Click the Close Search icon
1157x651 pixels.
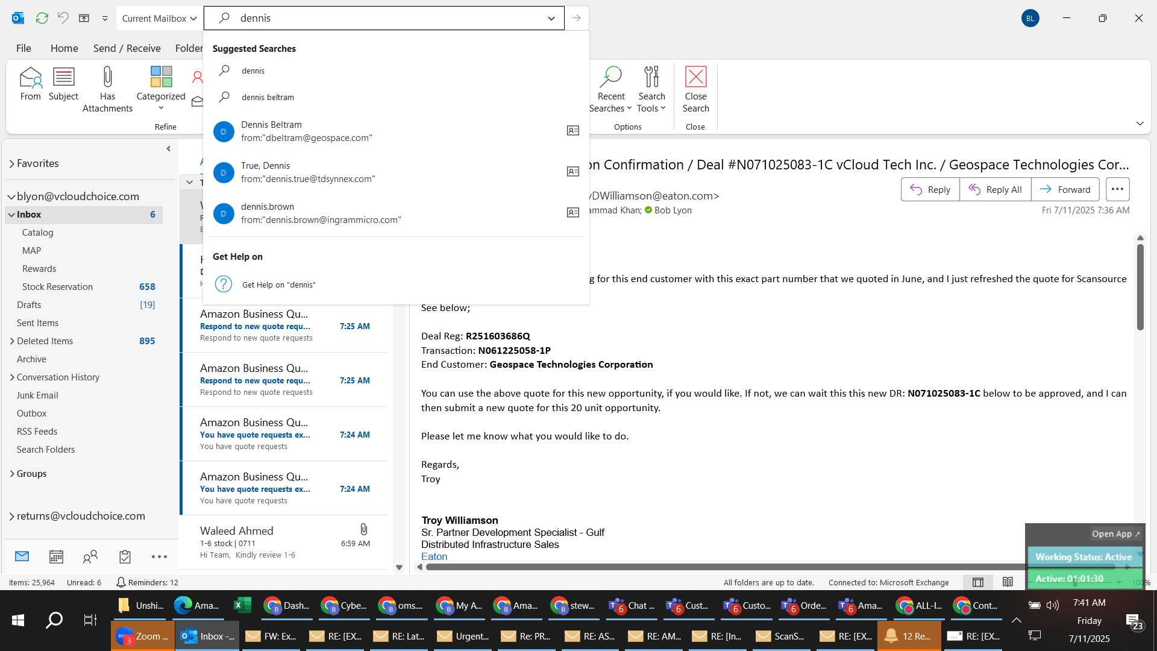(x=695, y=89)
